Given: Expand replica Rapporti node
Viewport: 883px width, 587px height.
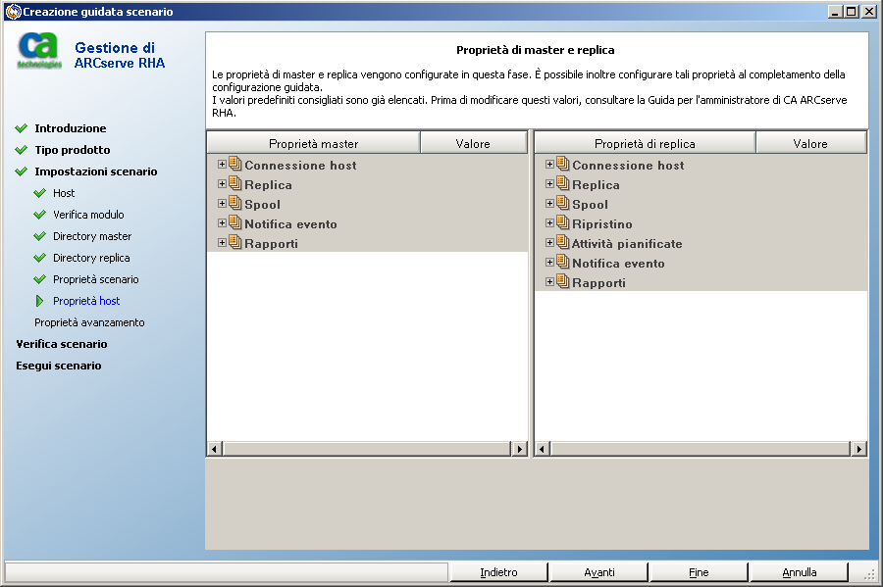Looking at the screenshot, I should pos(549,282).
